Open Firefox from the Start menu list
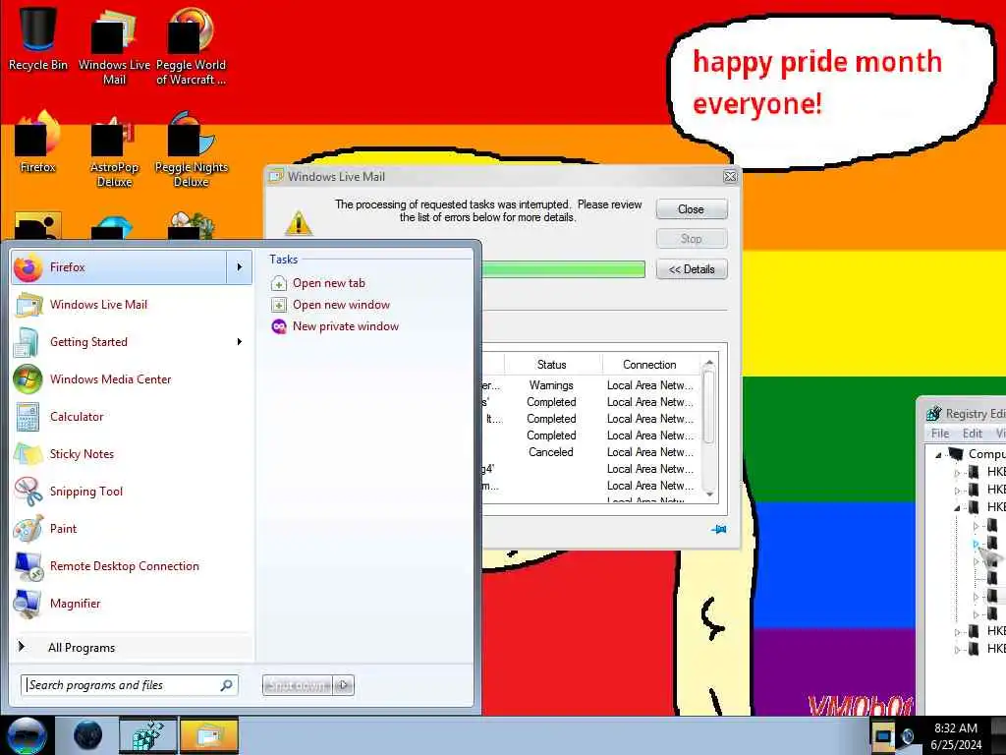Screen dimensions: 1006x755 point(119,267)
